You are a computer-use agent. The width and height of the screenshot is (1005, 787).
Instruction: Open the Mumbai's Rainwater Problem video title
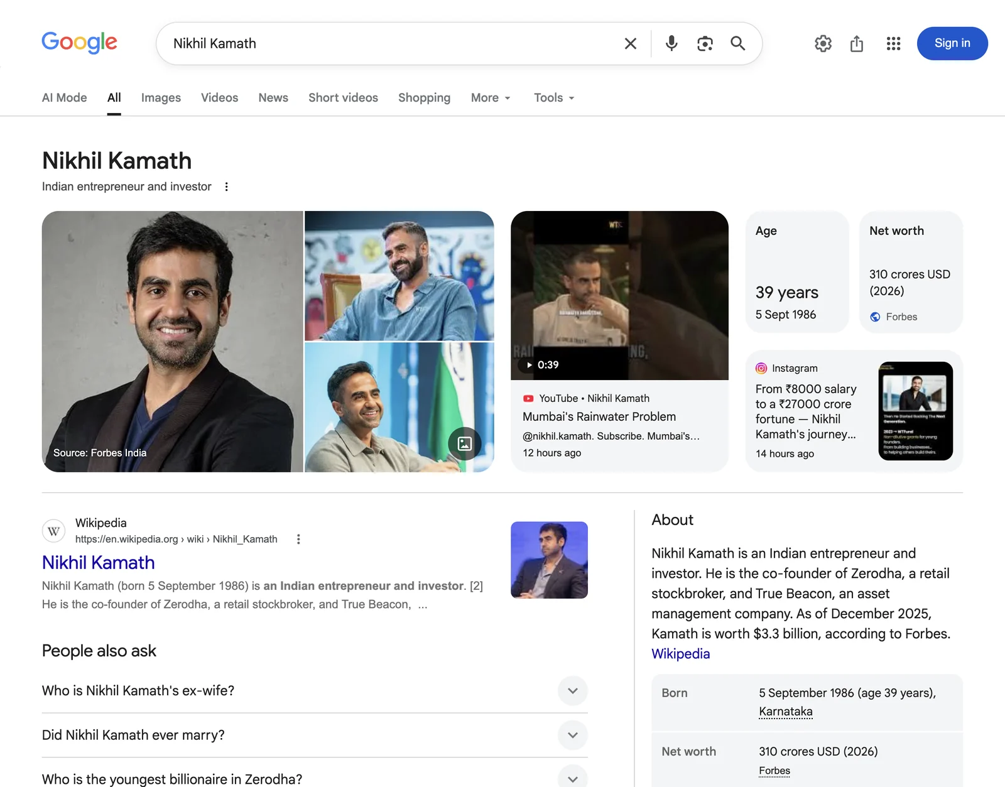599,416
